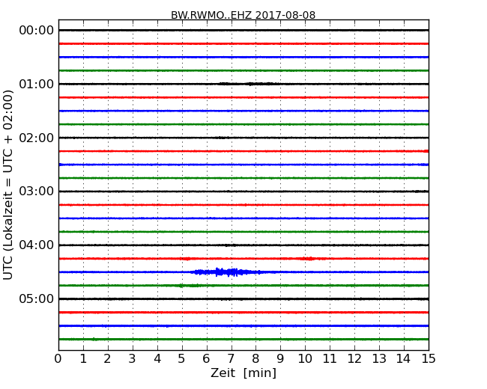Click the 02:00 time label

(x=37, y=138)
